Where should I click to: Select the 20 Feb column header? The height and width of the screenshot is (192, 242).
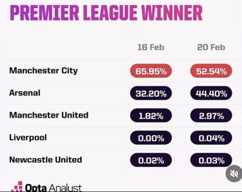coord(211,47)
